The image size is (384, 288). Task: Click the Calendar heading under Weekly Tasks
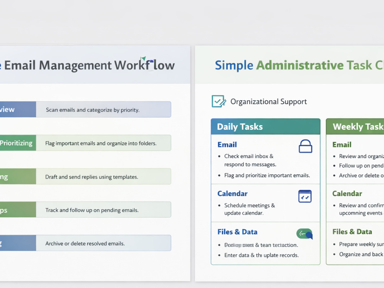(347, 194)
